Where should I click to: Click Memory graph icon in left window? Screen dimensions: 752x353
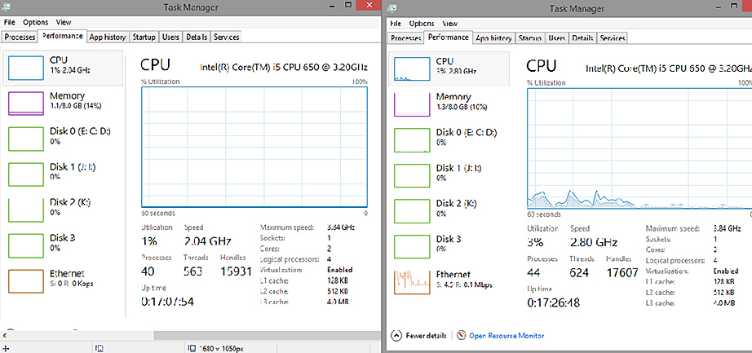[x=24, y=104]
